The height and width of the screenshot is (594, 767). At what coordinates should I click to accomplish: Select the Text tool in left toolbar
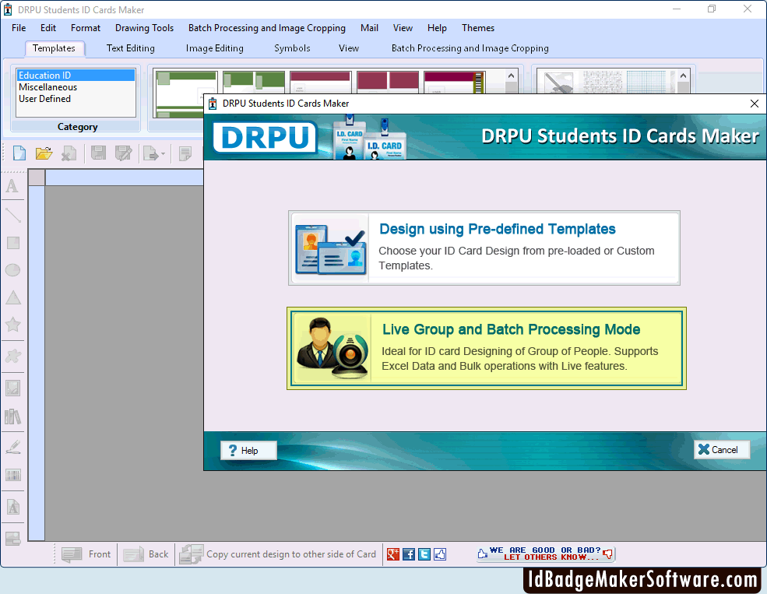12,186
